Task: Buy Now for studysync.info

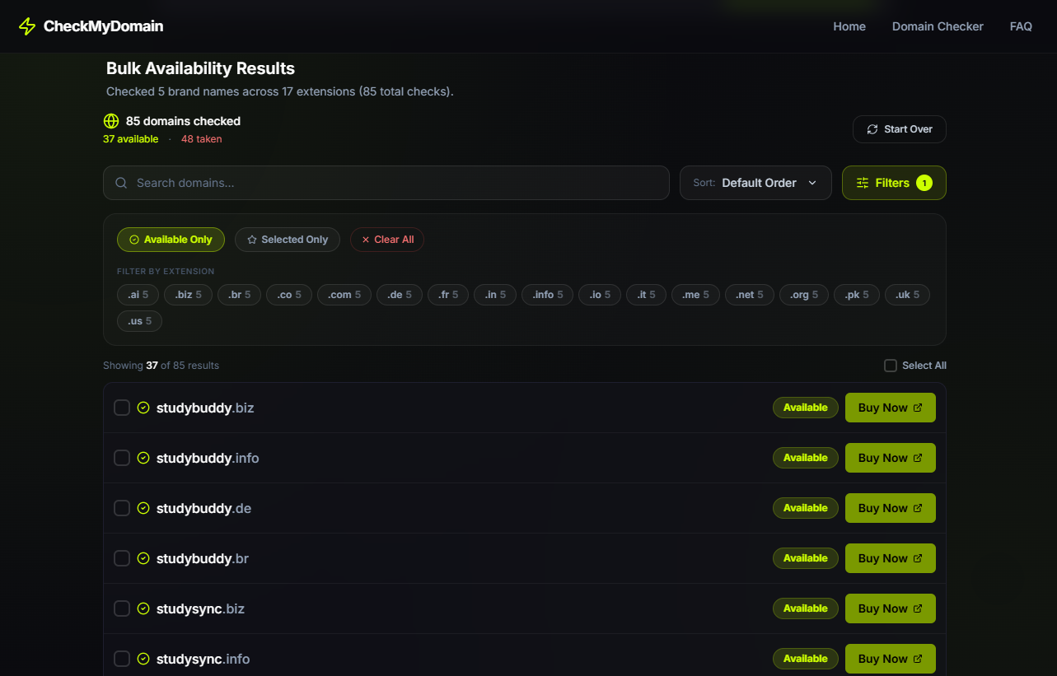Action: [891, 659]
